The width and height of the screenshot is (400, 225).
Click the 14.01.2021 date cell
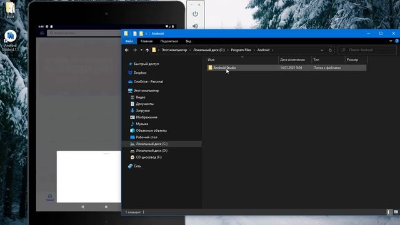click(x=291, y=67)
